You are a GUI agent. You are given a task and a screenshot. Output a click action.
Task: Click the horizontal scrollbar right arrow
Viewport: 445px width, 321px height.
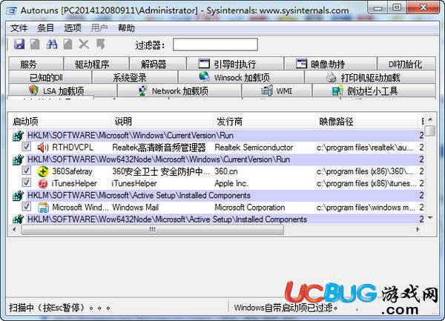[x=418, y=229]
